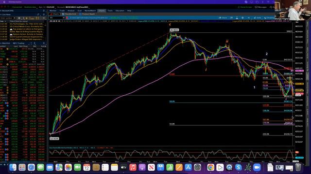
Task: Open Launchpad from the Dock
Action: coord(22,168)
